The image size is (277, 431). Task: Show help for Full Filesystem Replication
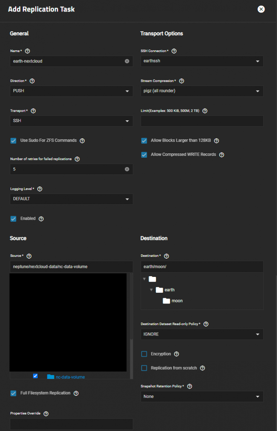coord(76,393)
